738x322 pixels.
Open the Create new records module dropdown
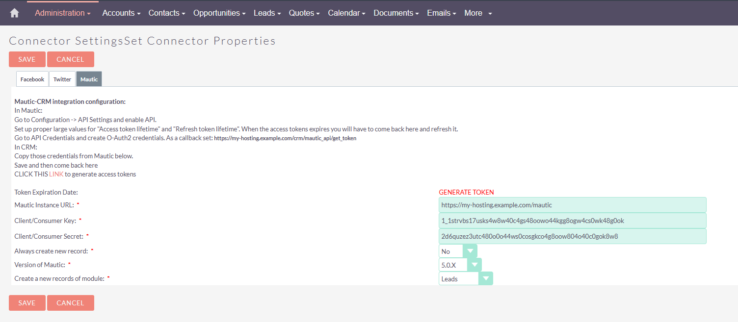click(466, 279)
